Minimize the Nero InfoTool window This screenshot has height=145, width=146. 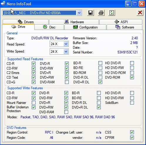pos(128,4)
